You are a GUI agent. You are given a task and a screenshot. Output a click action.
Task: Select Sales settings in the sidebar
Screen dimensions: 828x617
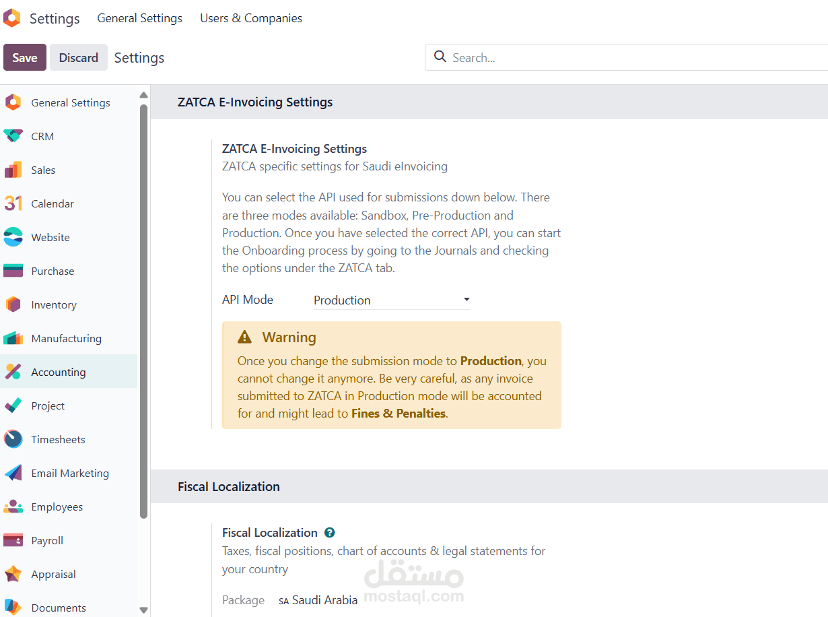(69, 170)
